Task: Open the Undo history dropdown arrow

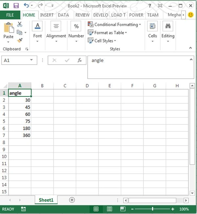Action: [32, 6]
